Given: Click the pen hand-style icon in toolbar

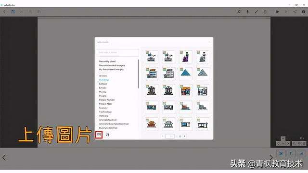Looking at the screenshot, I should coord(257,12).
